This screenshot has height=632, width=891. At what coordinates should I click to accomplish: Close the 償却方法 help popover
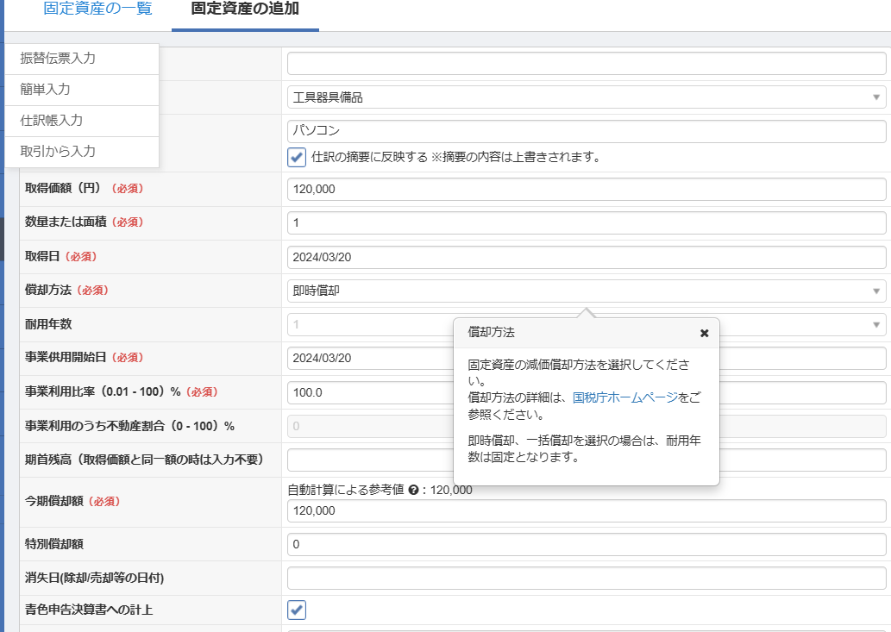[704, 333]
